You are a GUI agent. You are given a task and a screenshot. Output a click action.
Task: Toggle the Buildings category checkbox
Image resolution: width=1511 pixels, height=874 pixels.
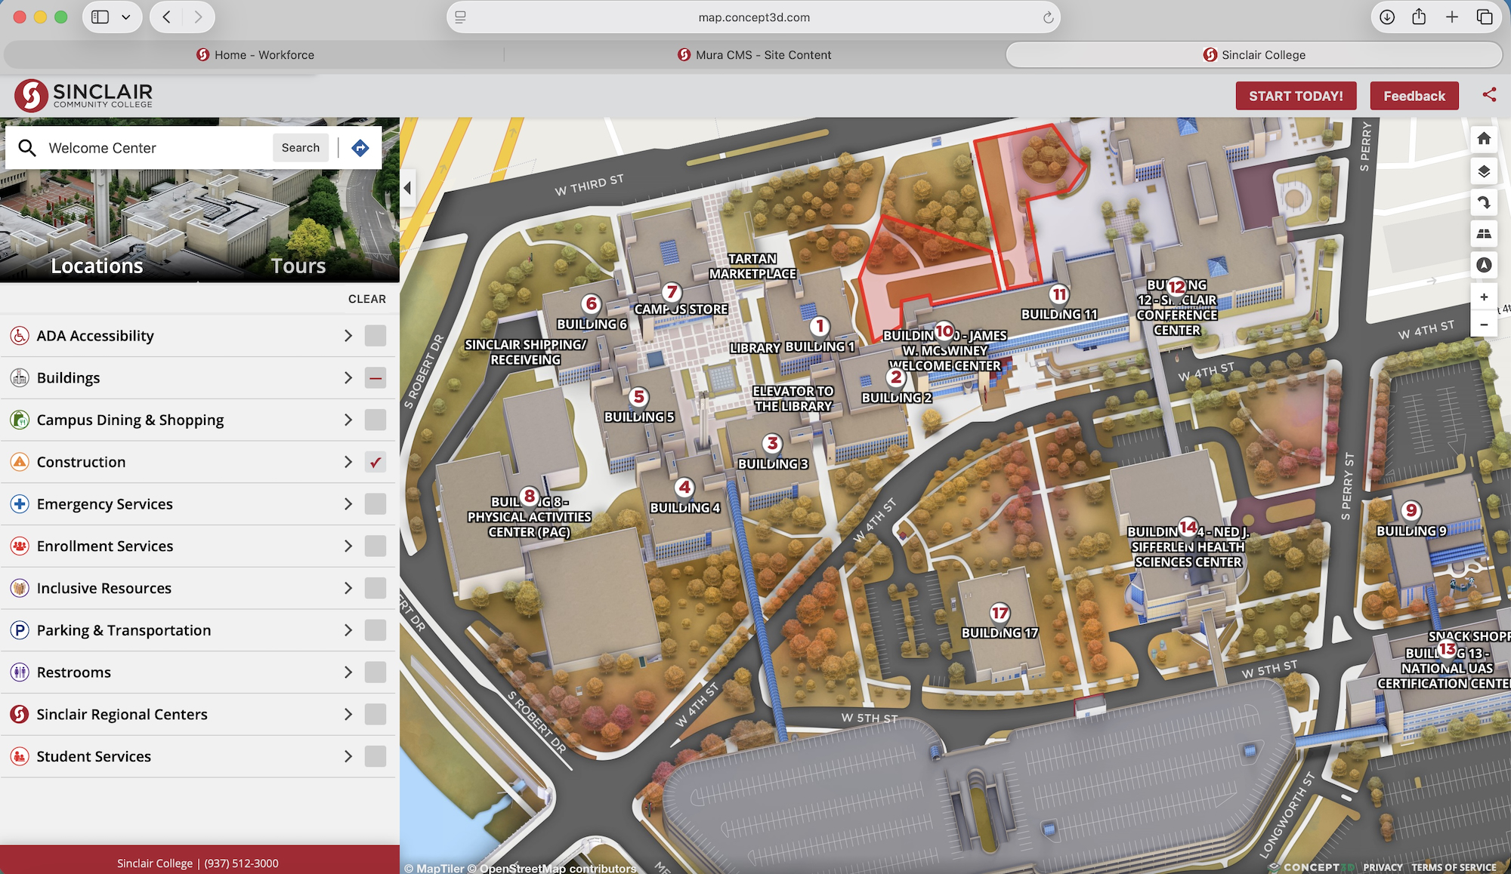click(375, 378)
